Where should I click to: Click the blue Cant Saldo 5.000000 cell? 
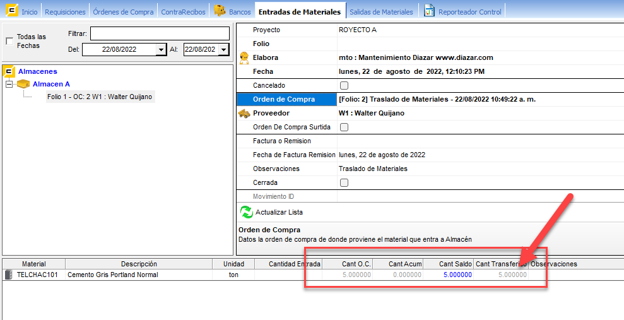click(449, 275)
